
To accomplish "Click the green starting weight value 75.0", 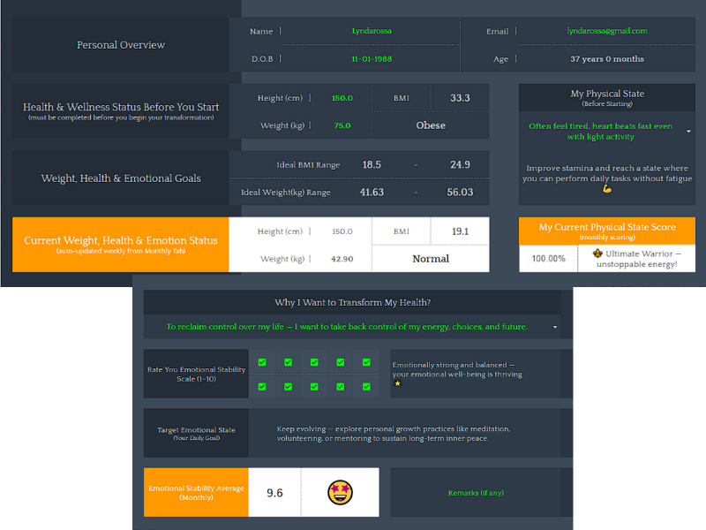I will click(342, 125).
